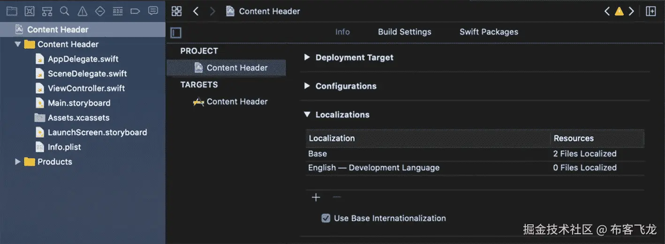Image resolution: width=665 pixels, height=244 pixels.
Task: Select ViewController.swift in the navigator
Action: click(86, 88)
